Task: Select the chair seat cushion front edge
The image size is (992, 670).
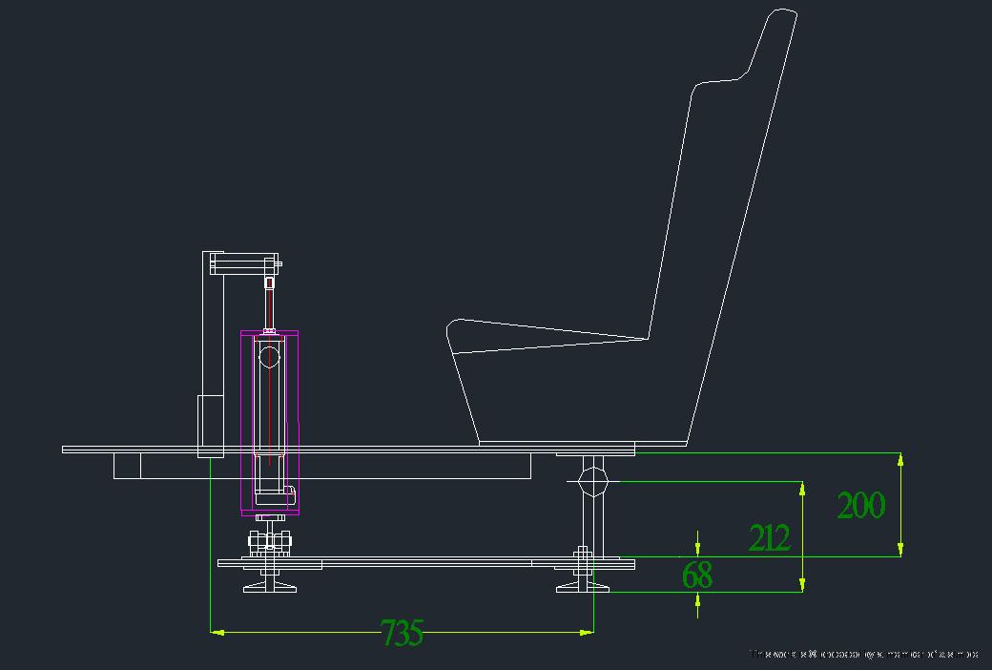Action: click(x=458, y=339)
